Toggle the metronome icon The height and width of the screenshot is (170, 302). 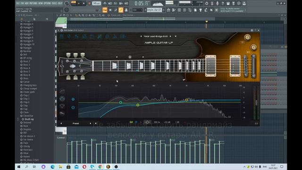pos(105,3)
